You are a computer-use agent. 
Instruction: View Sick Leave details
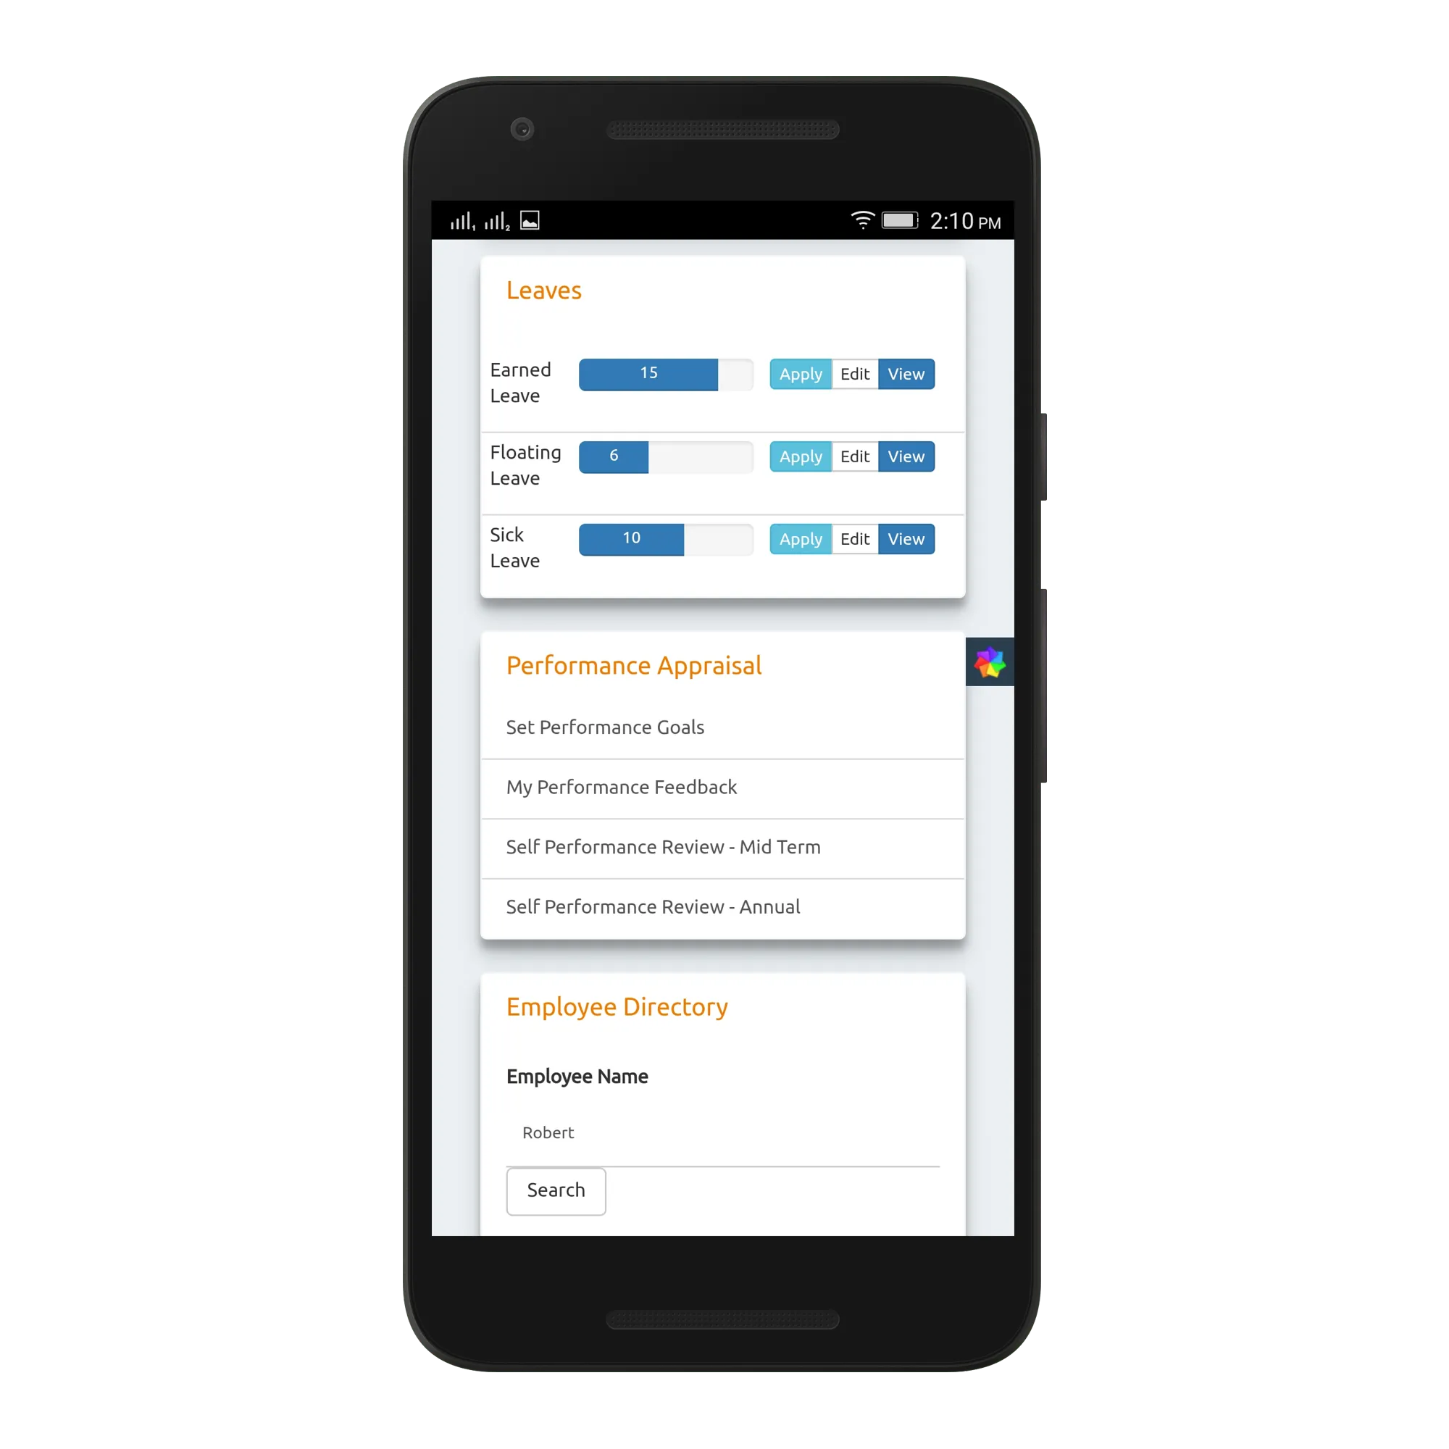click(908, 539)
